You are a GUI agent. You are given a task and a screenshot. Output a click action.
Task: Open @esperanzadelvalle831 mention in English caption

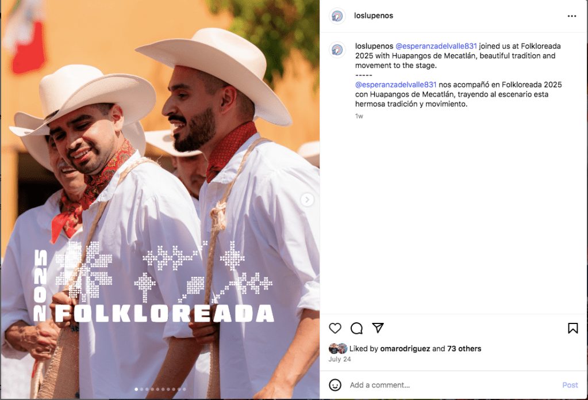click(436, 46)
